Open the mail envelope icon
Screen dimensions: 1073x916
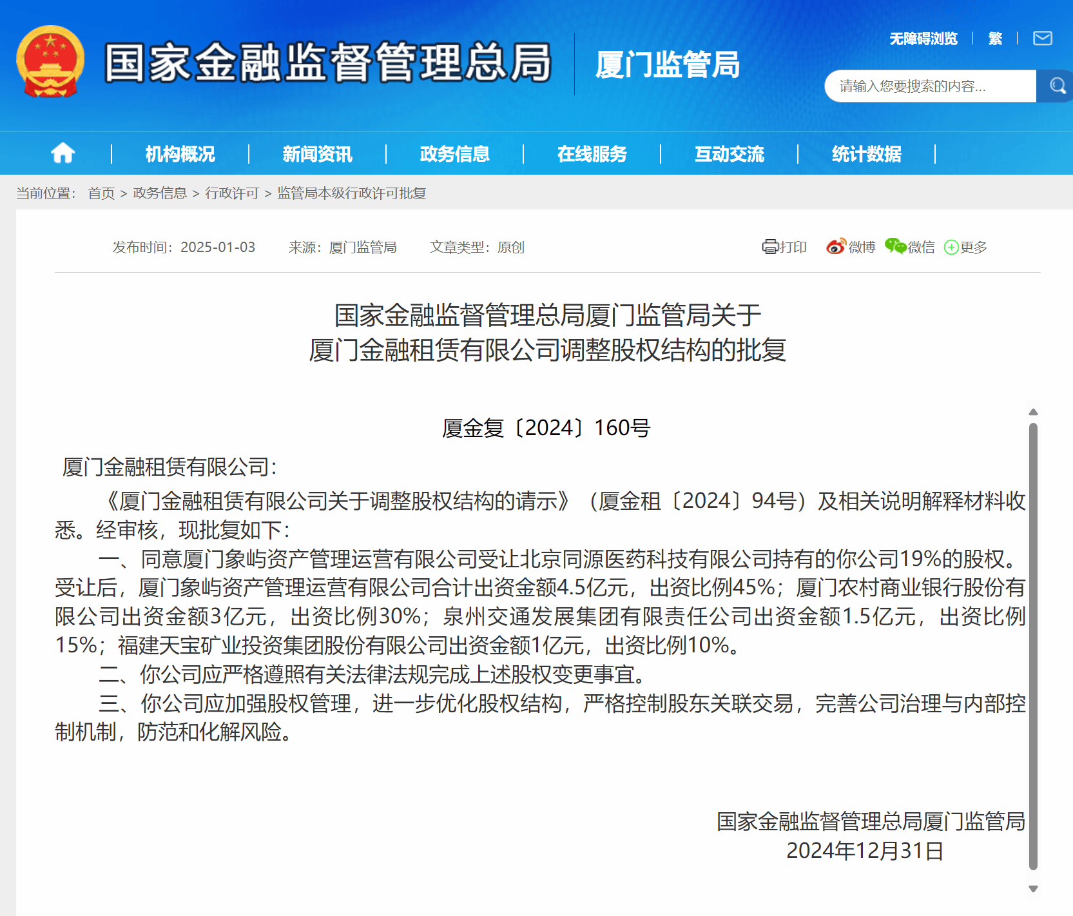[1042, 39]
